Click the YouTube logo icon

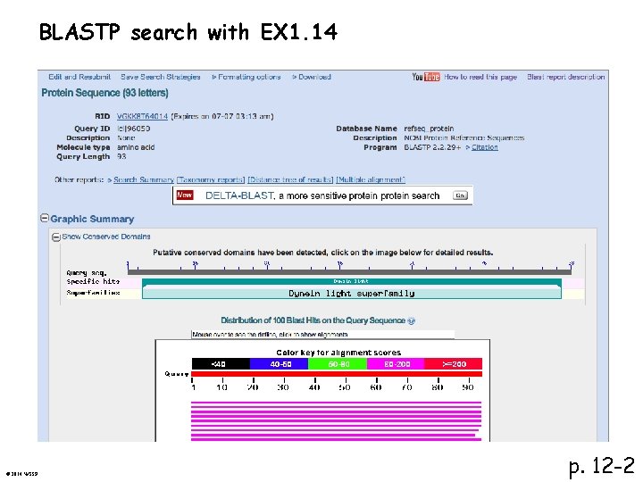426,77
